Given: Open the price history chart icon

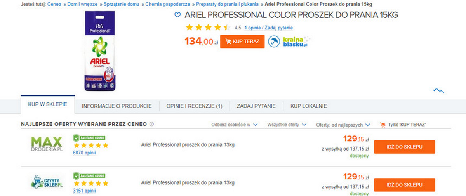Looking at the screenshot, I should (438, 90).
